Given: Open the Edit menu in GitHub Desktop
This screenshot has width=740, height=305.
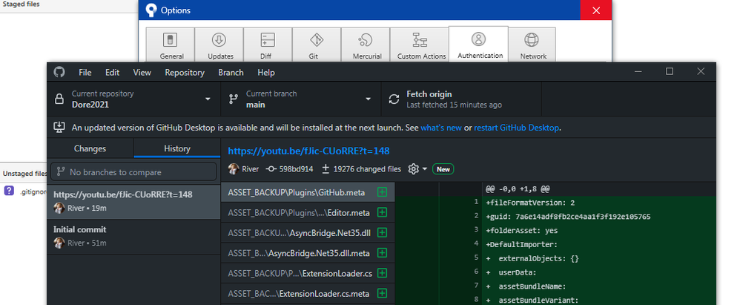Looking at the screenshot, I should pyautogui.click(x=112, y=72).
